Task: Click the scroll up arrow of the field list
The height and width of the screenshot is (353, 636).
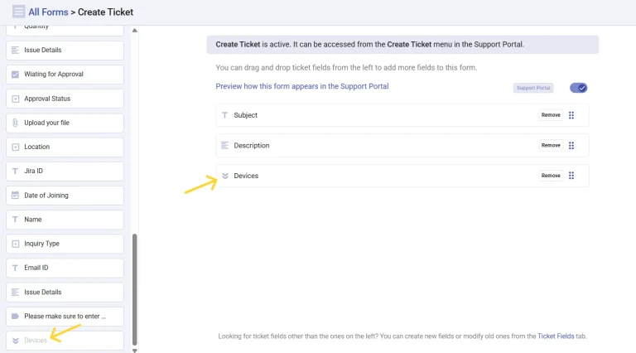Action: pos(135,31)
